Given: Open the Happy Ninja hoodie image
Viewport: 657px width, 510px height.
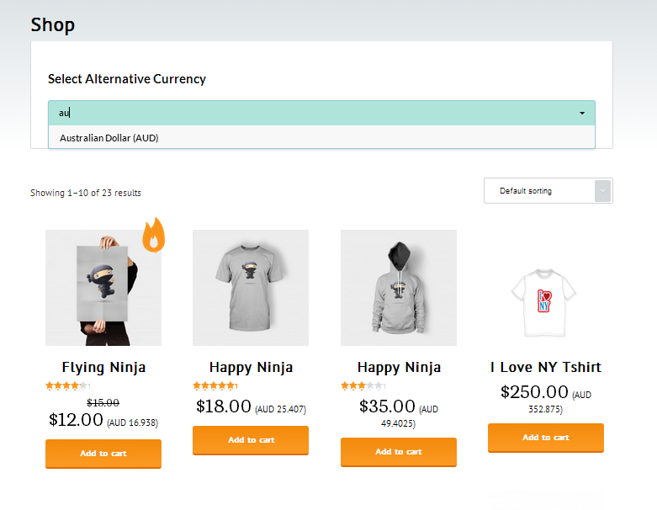Looking at the screenshot, I should [x=399, y=288].
